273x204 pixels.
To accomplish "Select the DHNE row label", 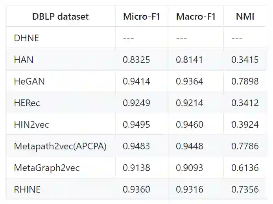I will 26,38.
